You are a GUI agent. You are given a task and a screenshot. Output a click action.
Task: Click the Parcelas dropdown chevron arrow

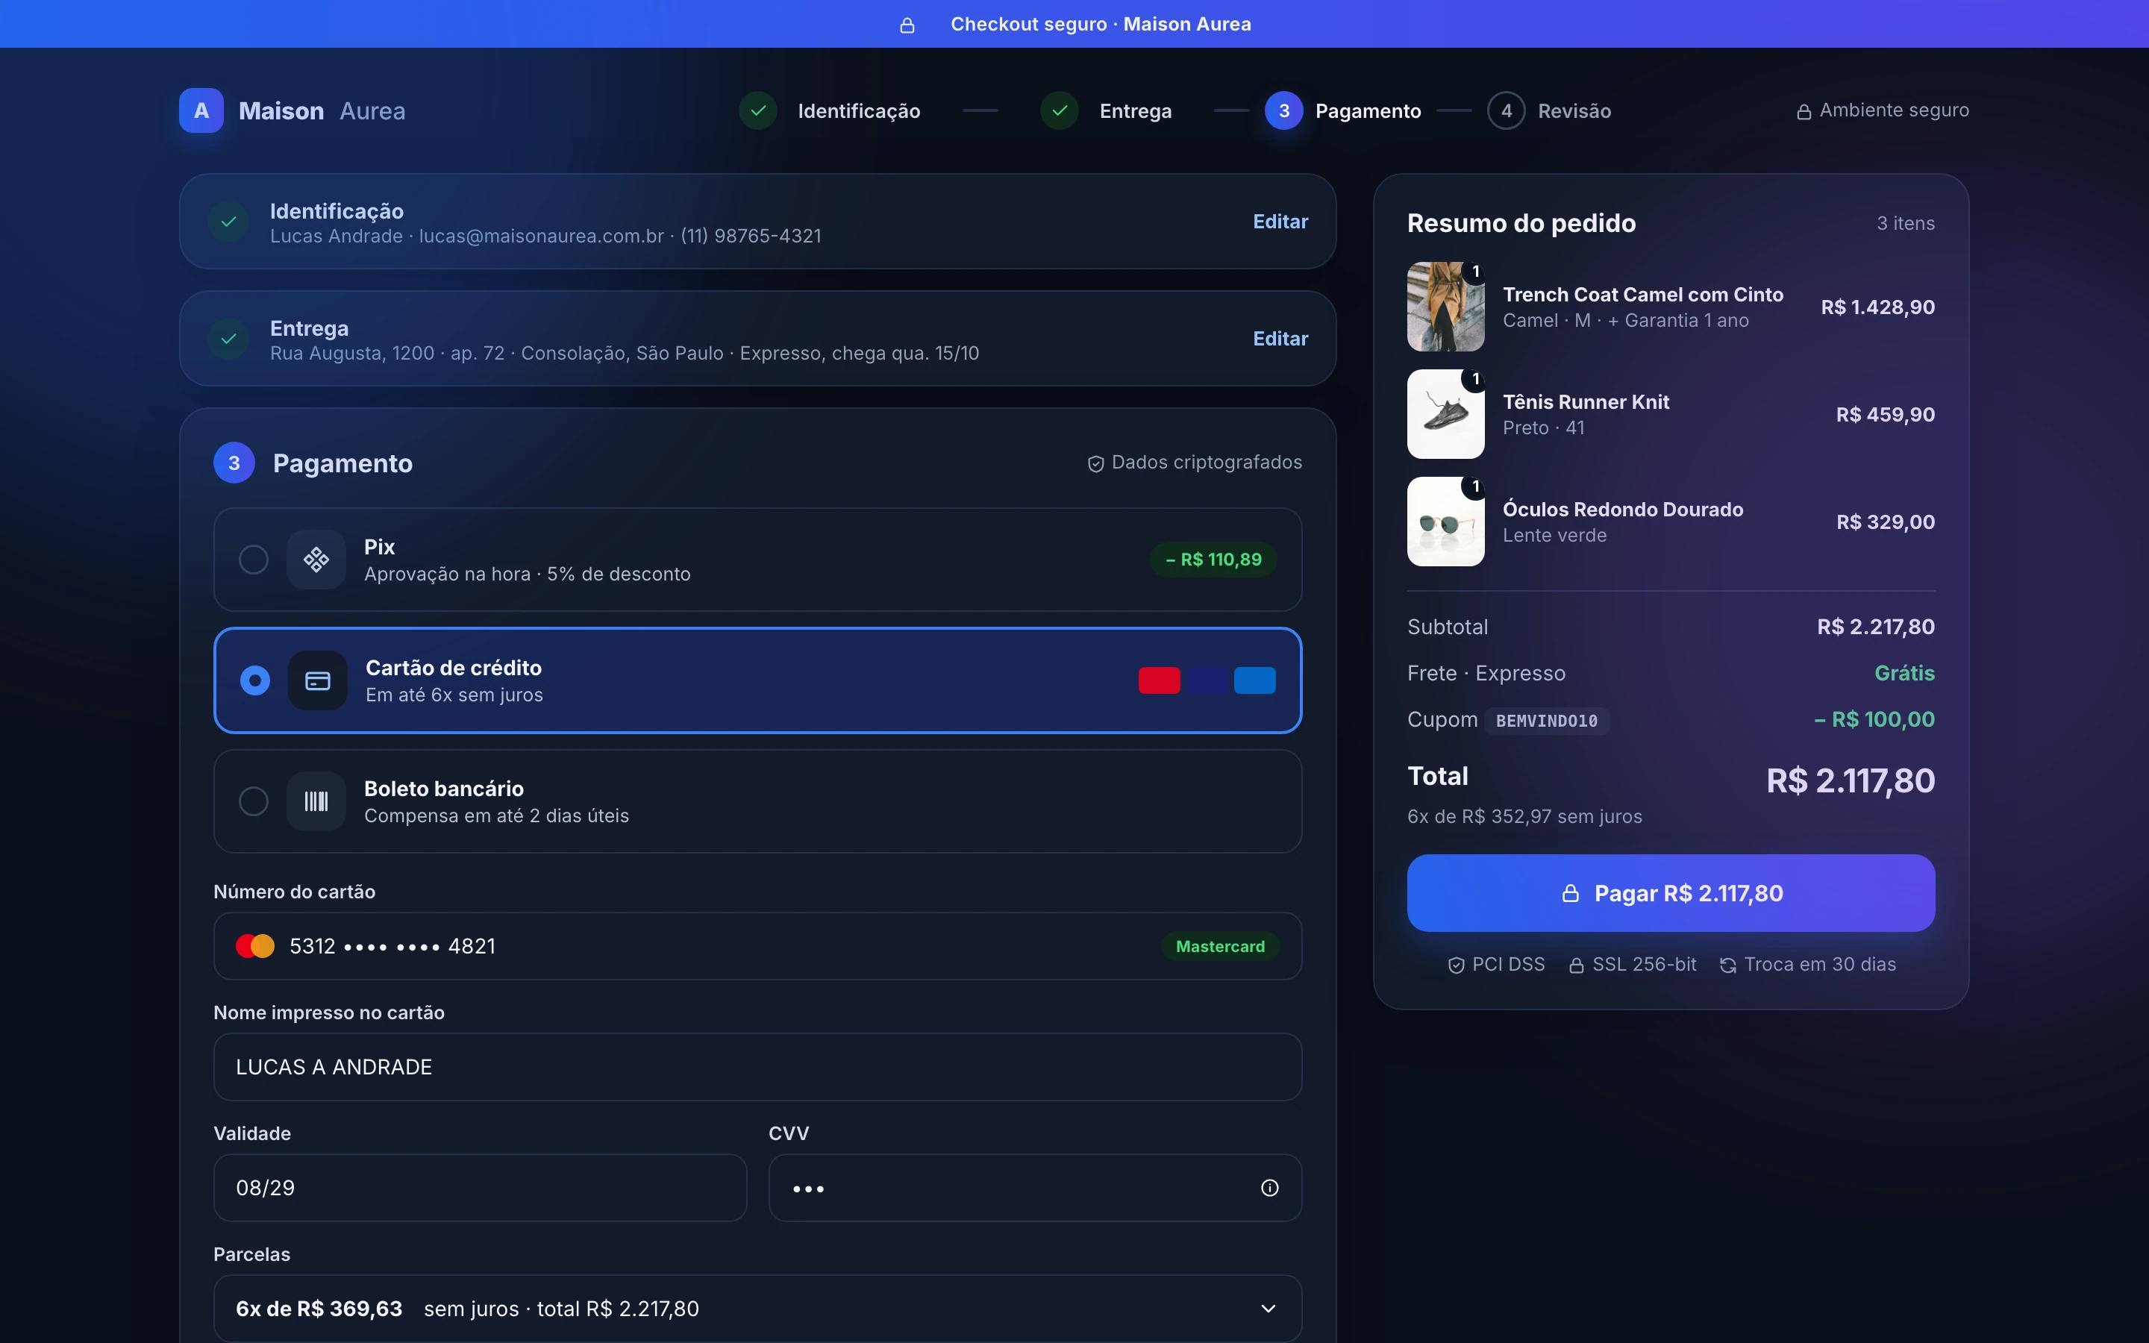pyautogui.click(x=1268, y=1309)
